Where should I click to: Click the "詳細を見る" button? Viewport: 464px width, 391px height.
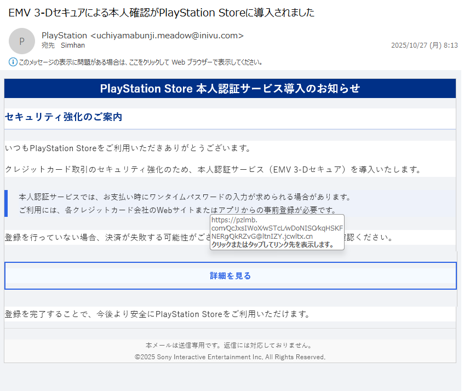coord(230,275)
